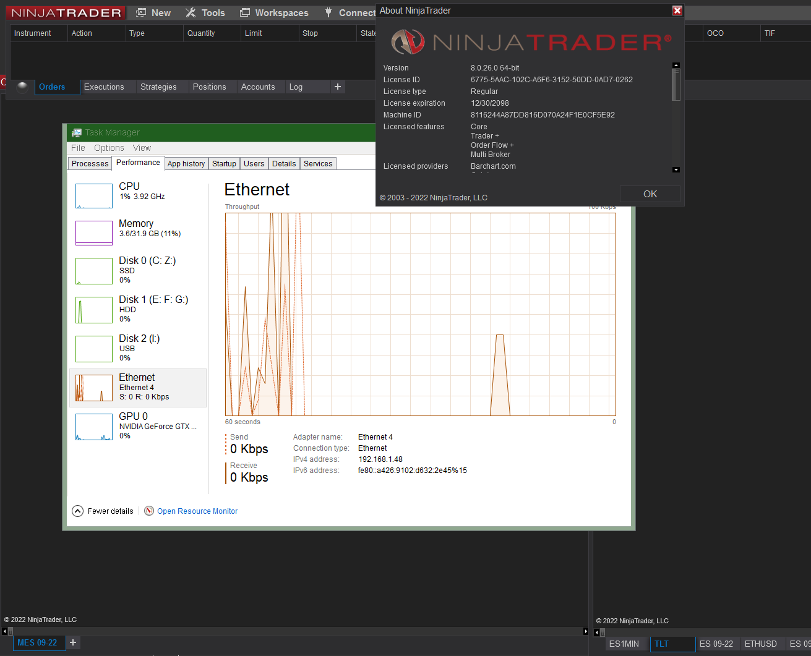Select the Performance tab

click(x=138, y=163)
